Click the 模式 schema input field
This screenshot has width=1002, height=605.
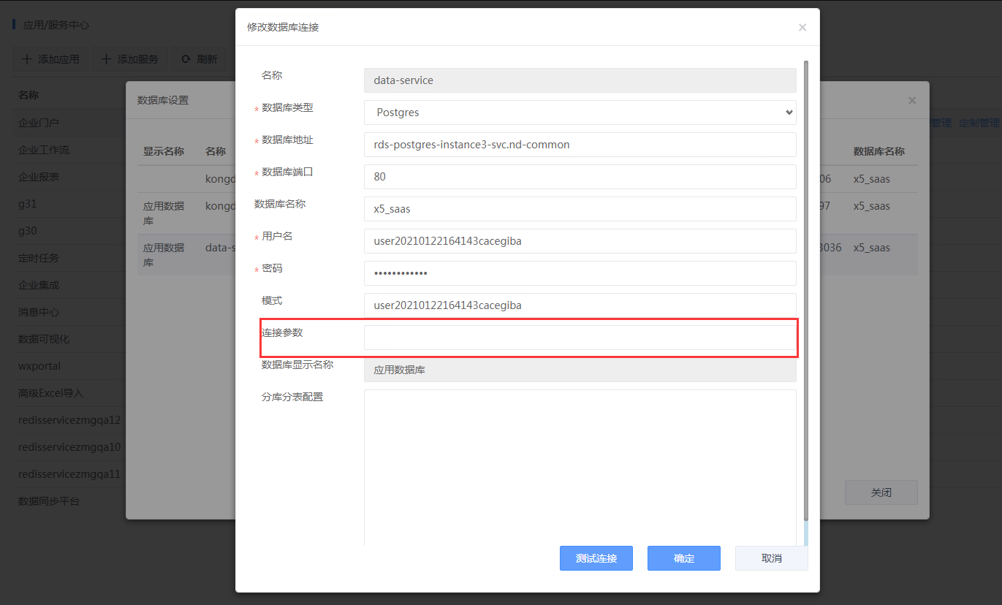tap(580, 305)
